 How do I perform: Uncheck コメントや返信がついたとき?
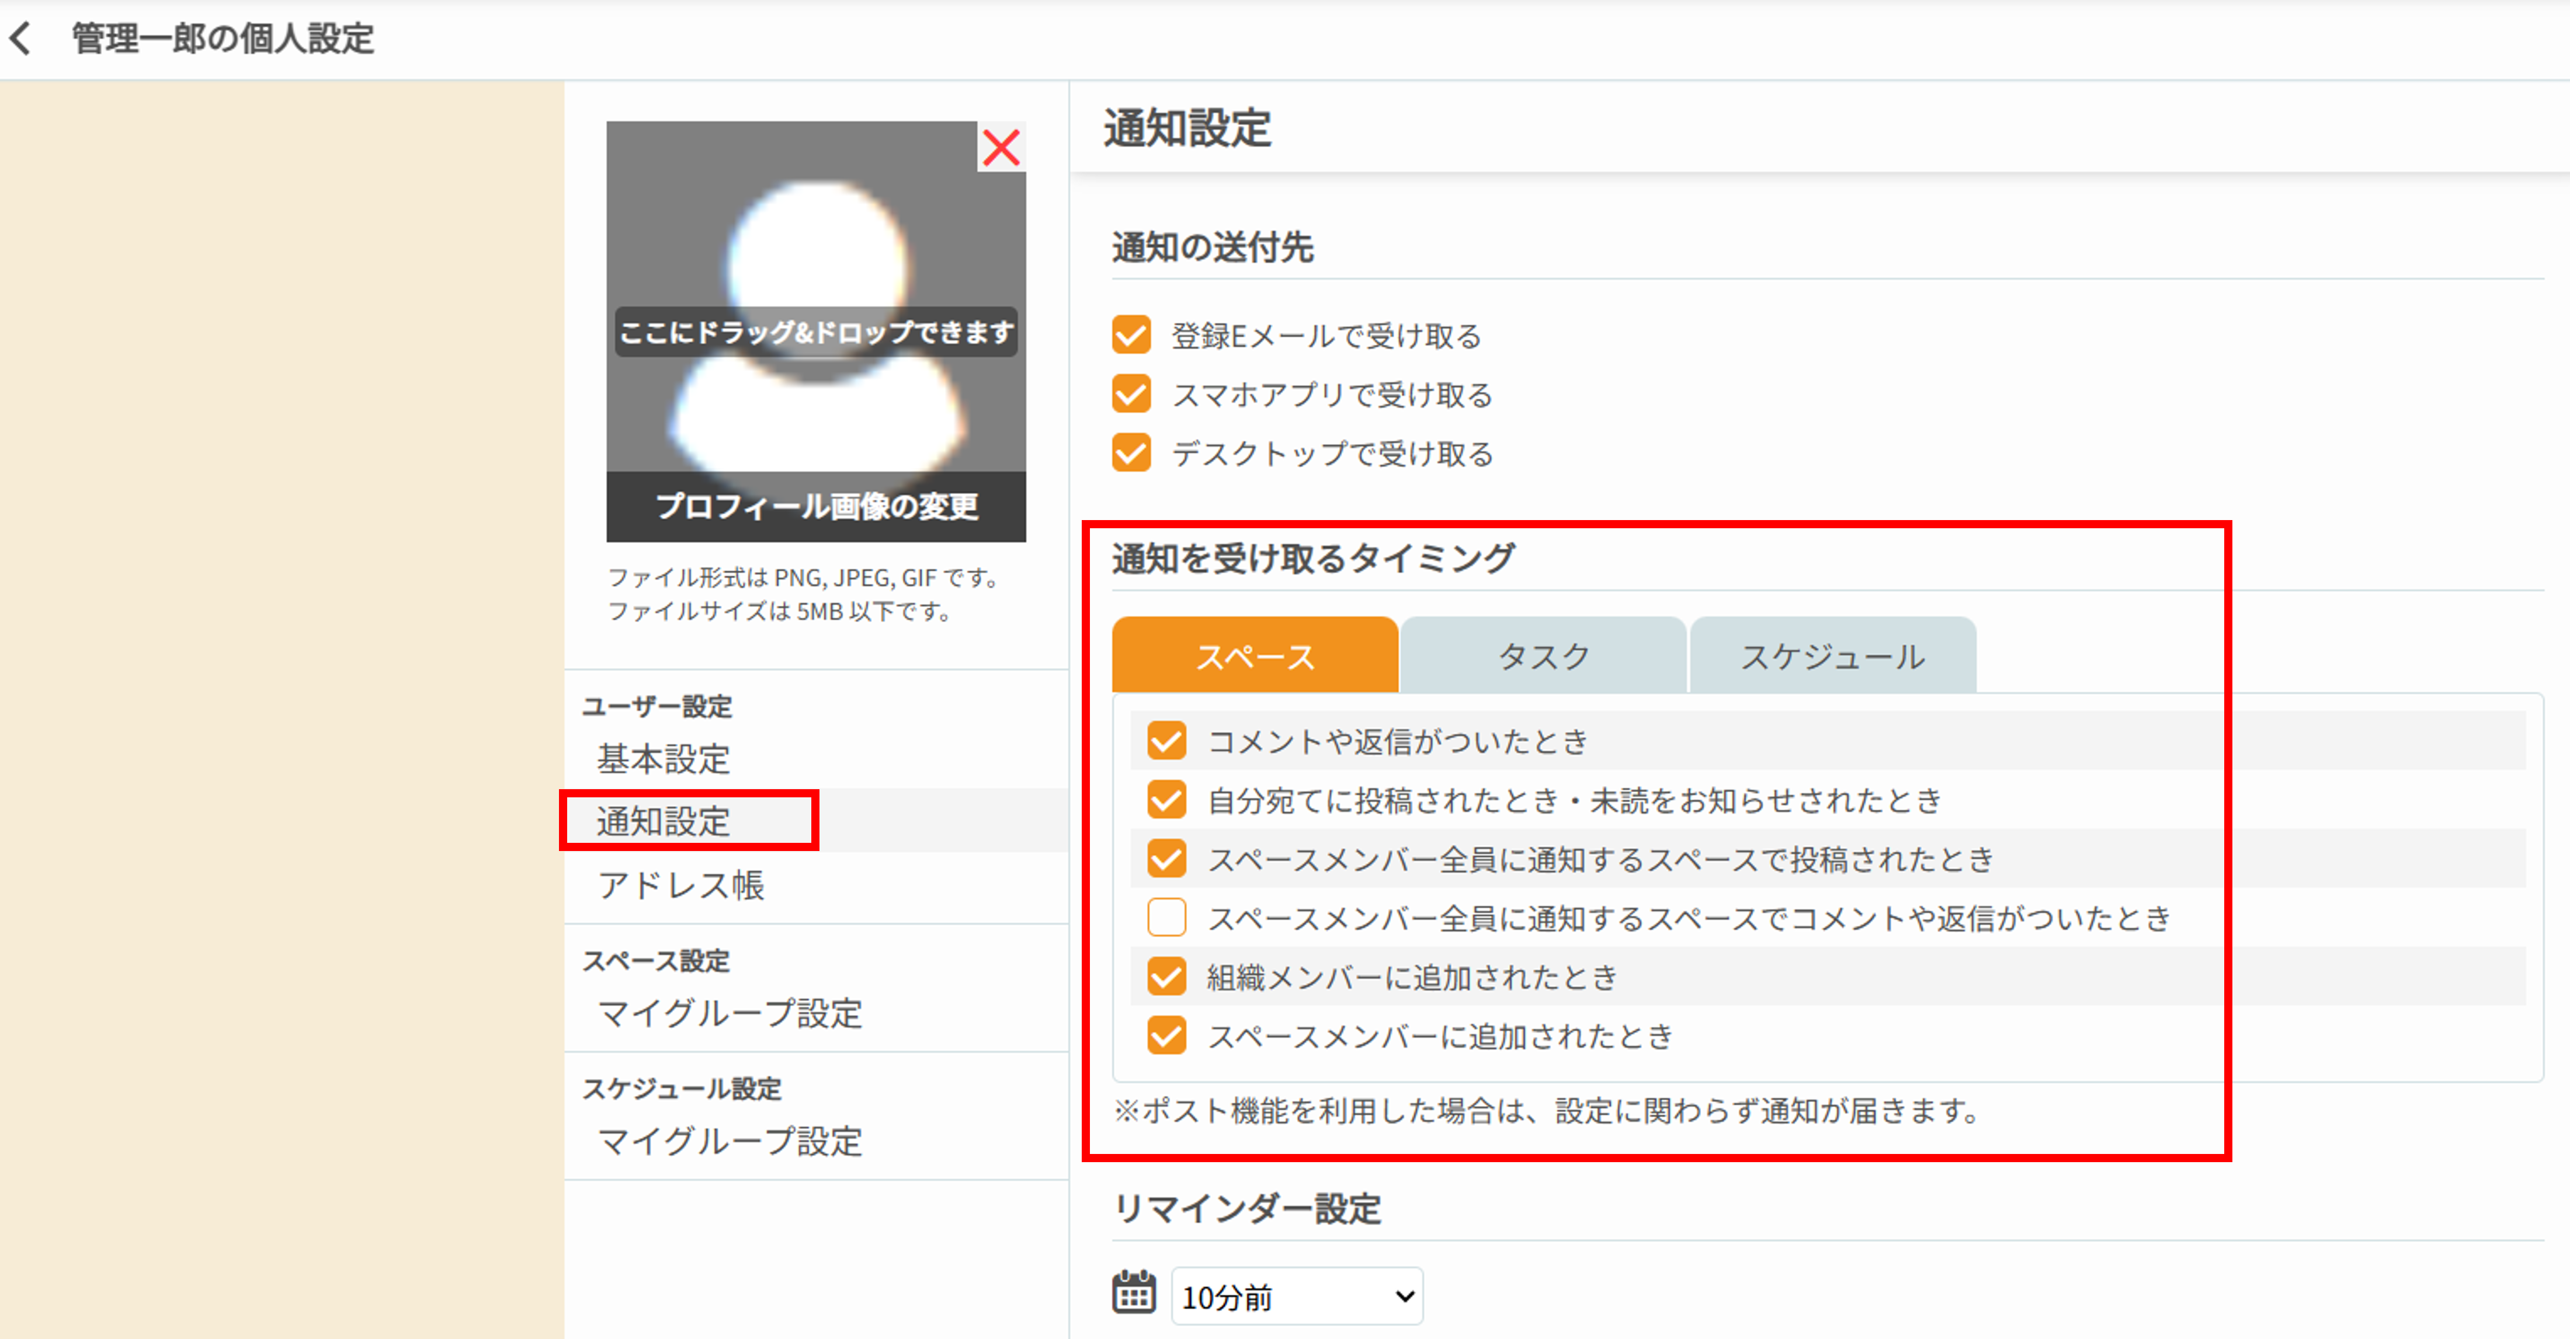pos(1166,741)
